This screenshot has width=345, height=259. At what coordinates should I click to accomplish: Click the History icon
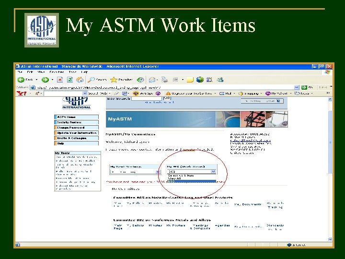pyautogui.click(x=140, y=80)
